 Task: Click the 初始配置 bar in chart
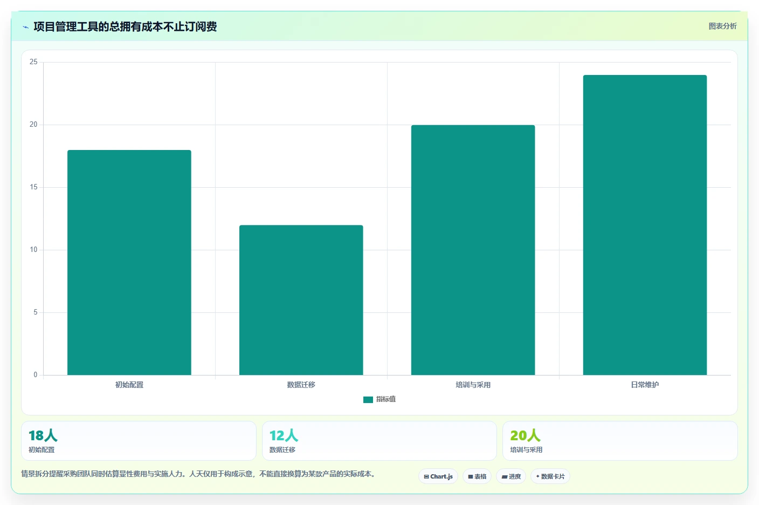point(129,262)
